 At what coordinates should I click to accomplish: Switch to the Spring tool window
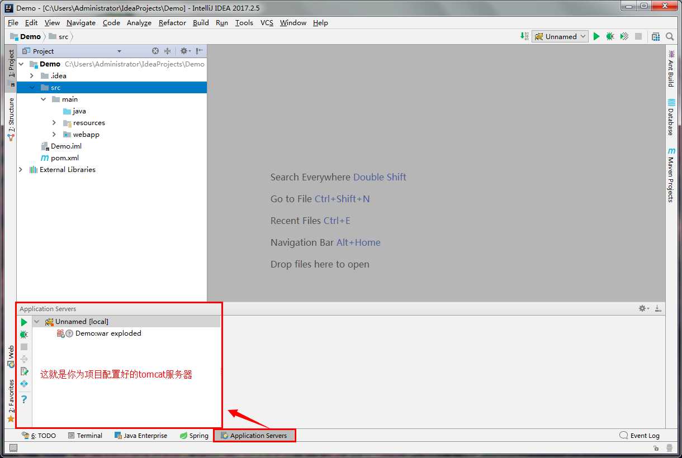tap(194, 435)
